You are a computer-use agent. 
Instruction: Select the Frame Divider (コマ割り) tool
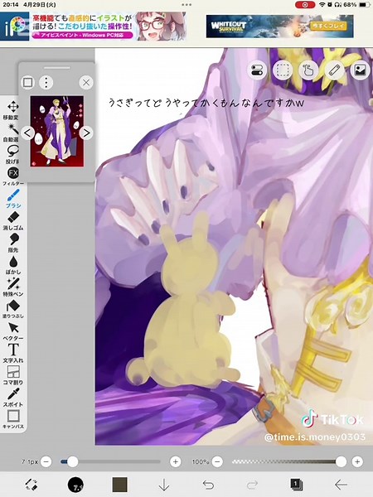click(12, 375)
